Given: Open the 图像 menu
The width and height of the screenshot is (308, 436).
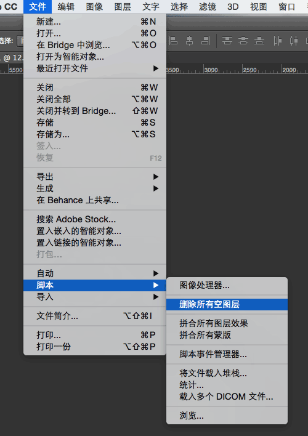Looking at the screenshot, I should point(94,7).
